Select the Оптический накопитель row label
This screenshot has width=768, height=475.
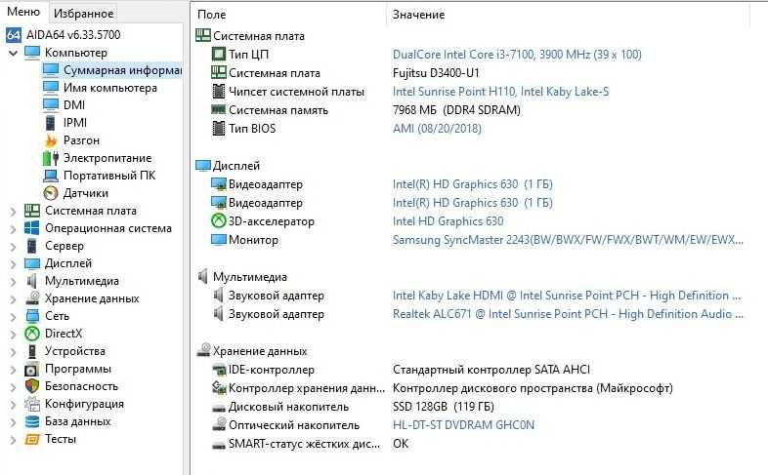294,425
